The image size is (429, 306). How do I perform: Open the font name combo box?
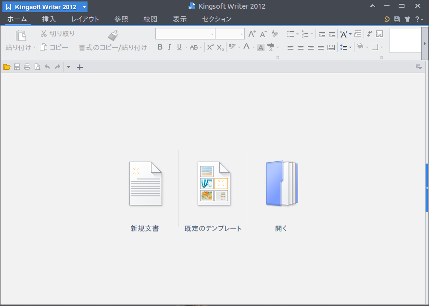[185, 34]
